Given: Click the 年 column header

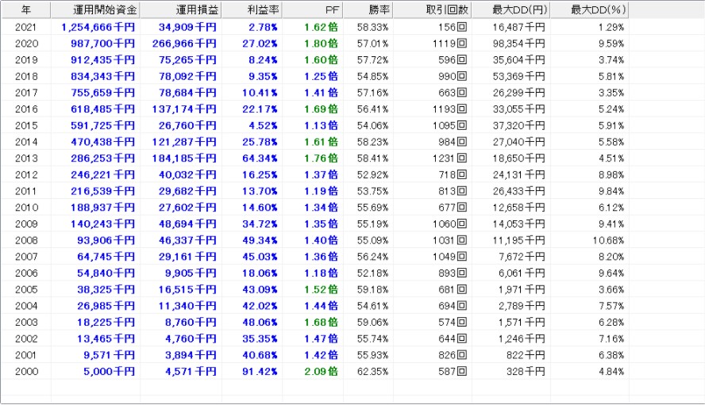Looking at the screenshot, I should tap(25, 10).
